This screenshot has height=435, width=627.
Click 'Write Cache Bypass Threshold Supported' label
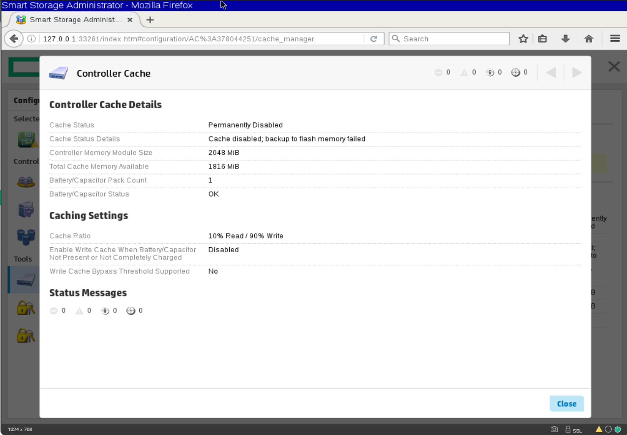[x=119, y=271]
